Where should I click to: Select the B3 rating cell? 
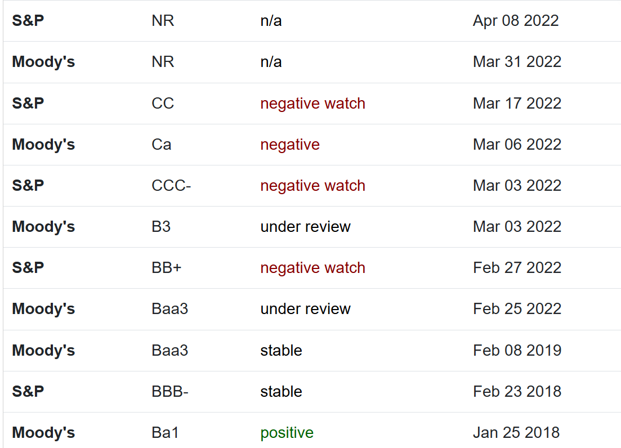pos(161,227)
